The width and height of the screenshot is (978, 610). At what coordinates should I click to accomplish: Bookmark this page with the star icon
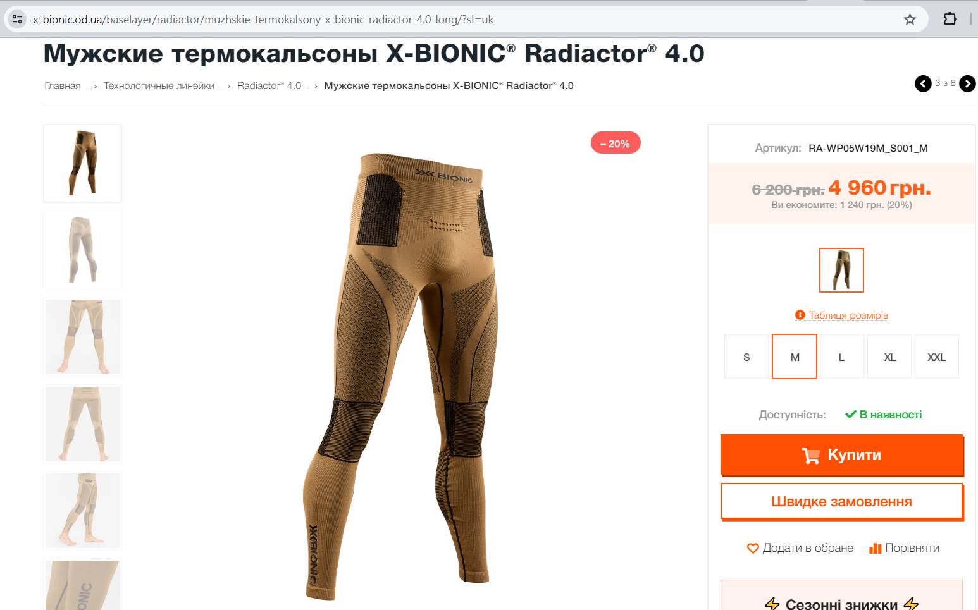point(910,19)
